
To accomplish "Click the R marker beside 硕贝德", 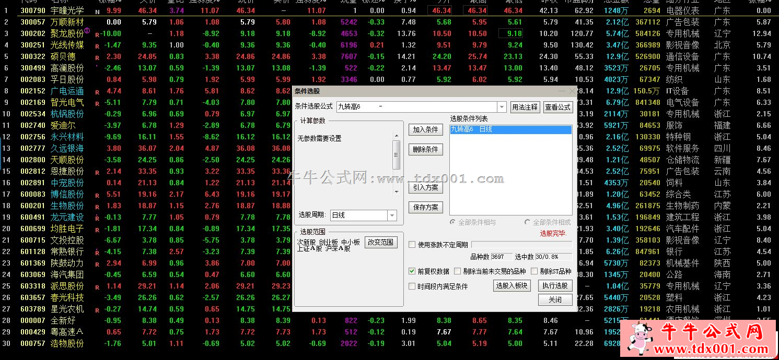I will click(x=97, y=57).
